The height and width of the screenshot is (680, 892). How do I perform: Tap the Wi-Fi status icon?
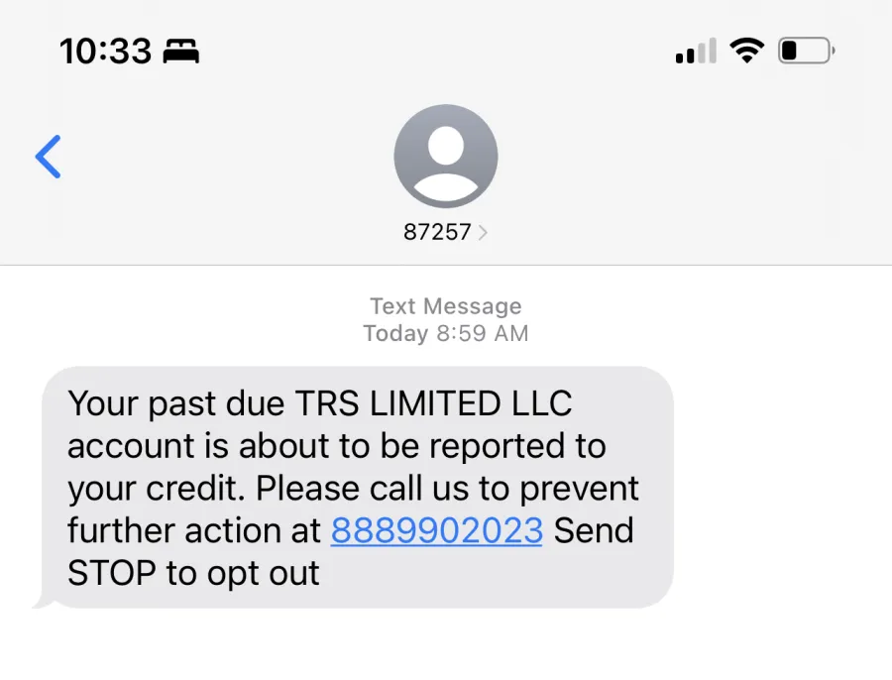point(747,51)
